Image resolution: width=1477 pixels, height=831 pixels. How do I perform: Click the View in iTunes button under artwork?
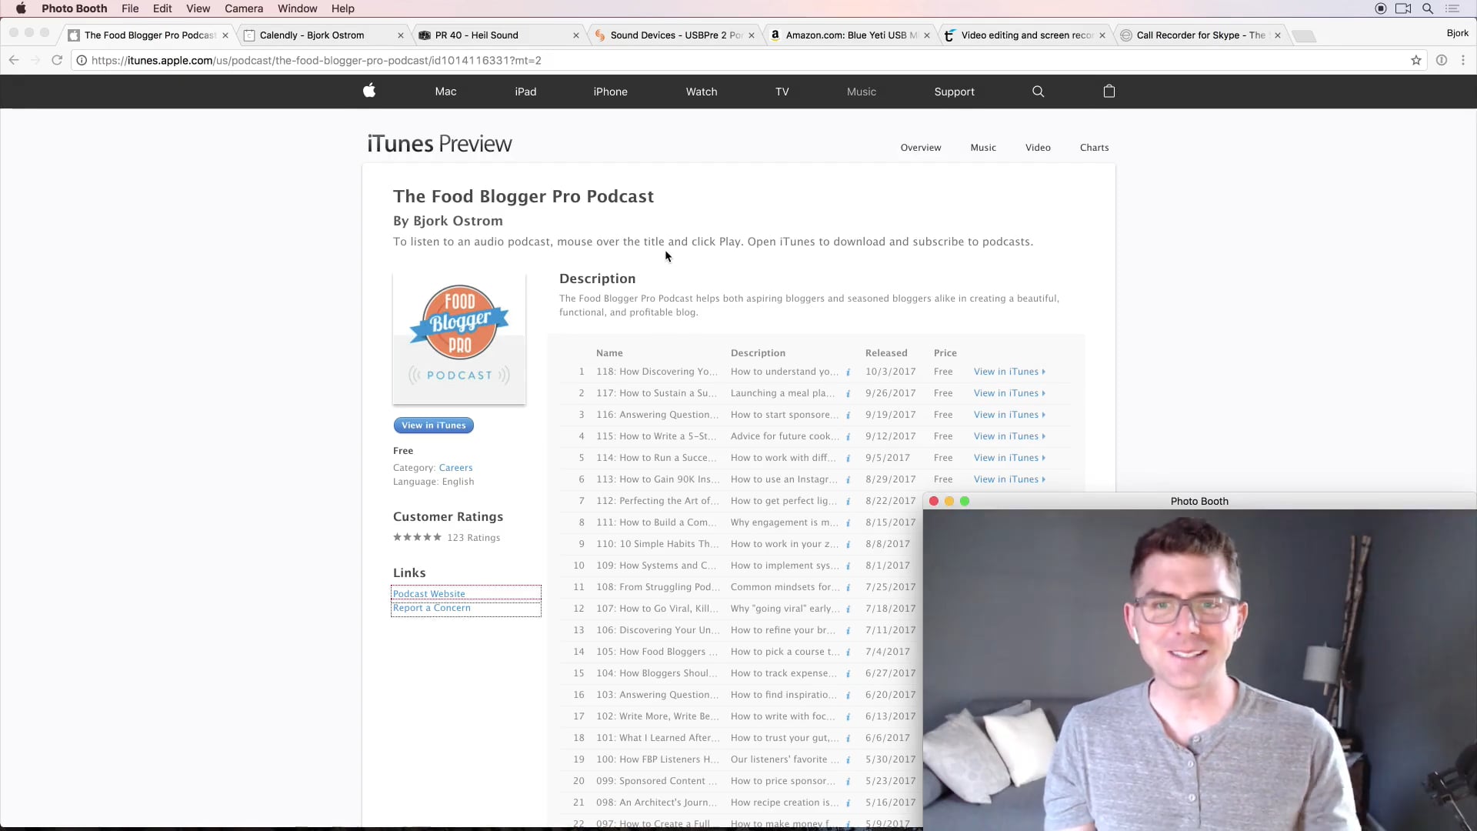[x=433, y=426]
